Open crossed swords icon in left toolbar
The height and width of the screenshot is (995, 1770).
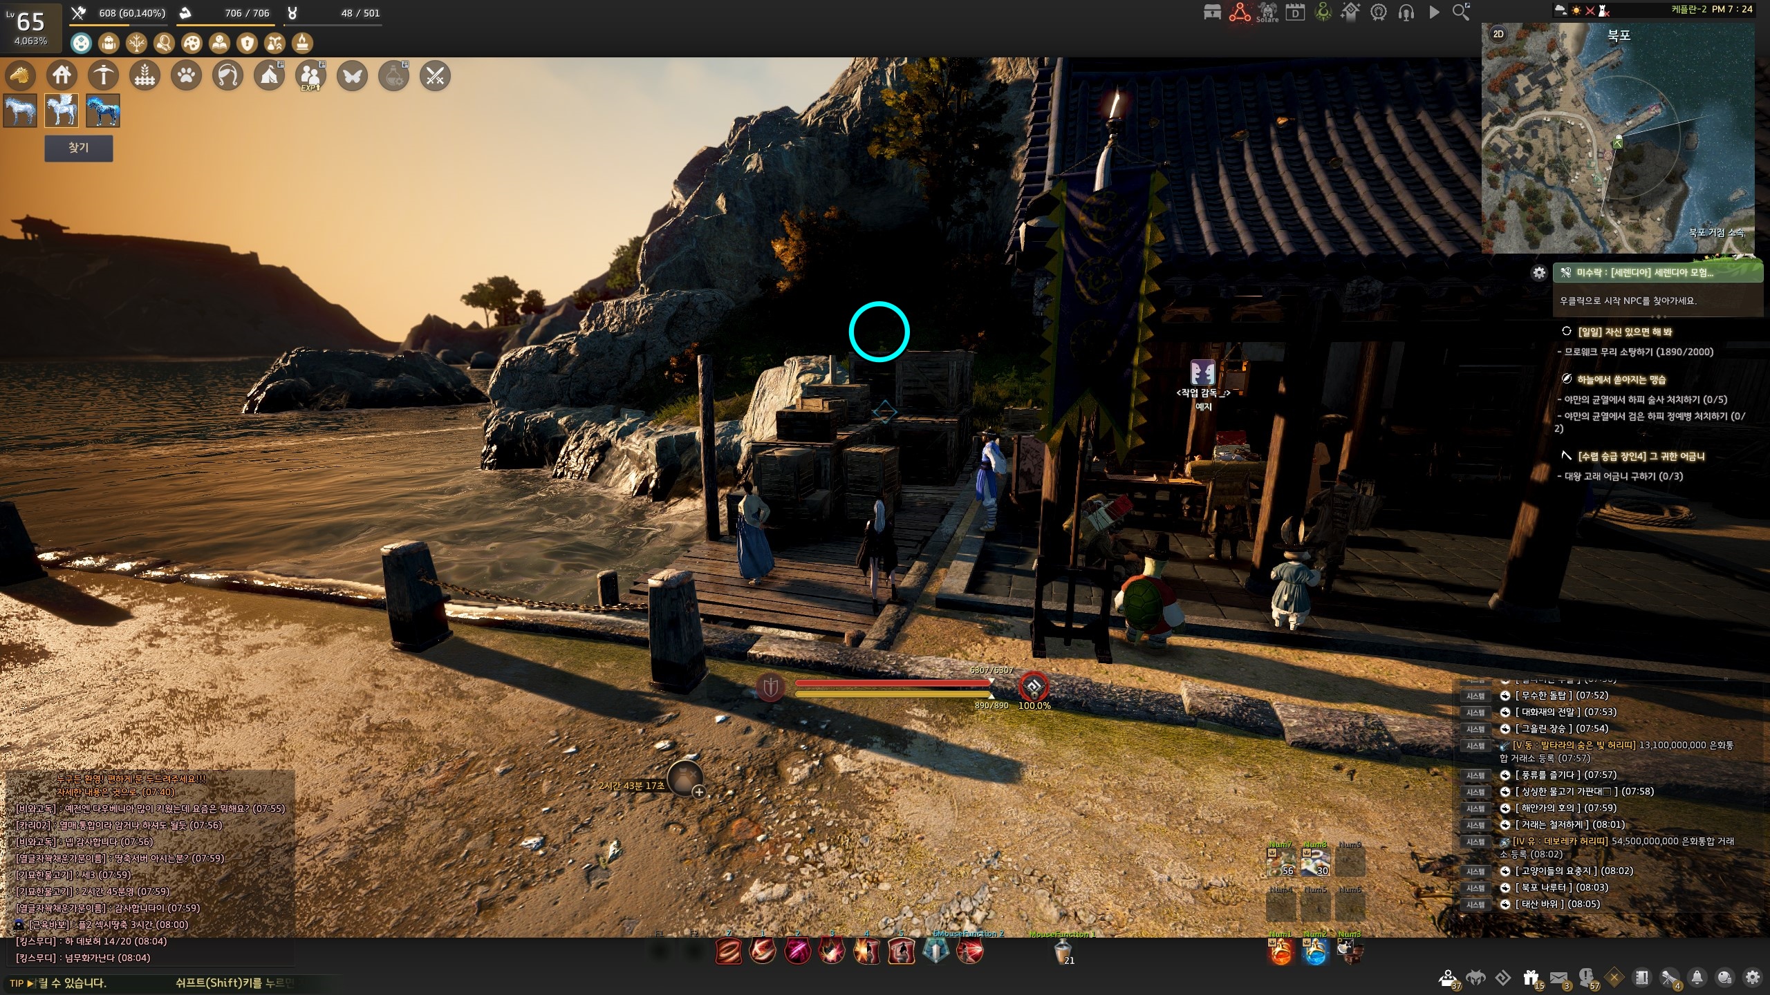pyautogui.click(x=435, y=75)
